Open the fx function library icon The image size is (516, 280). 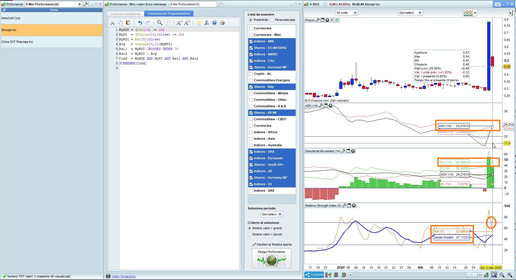(x=207, y=23)
